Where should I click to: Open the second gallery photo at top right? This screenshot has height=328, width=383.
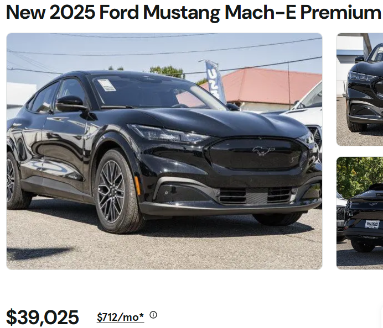(x=360, y=89)
